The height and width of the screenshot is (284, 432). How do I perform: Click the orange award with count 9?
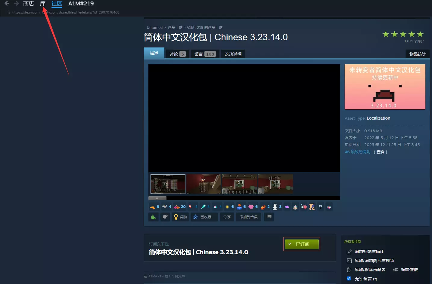pyautogui.click(x=154, y=207)
